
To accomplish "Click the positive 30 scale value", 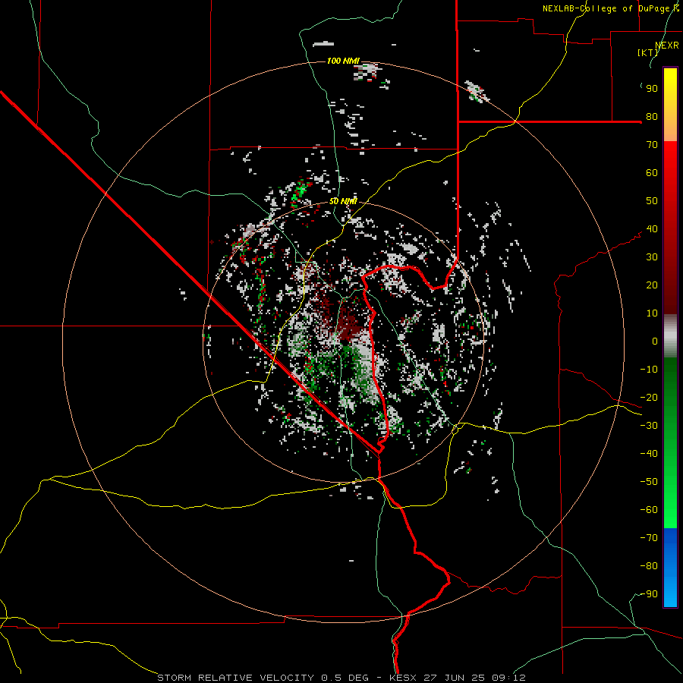I will (x=652, y=257).
